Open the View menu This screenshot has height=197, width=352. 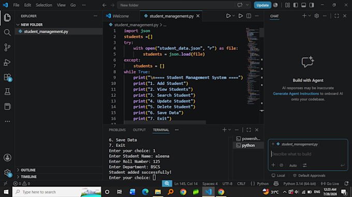pos(61,5)
